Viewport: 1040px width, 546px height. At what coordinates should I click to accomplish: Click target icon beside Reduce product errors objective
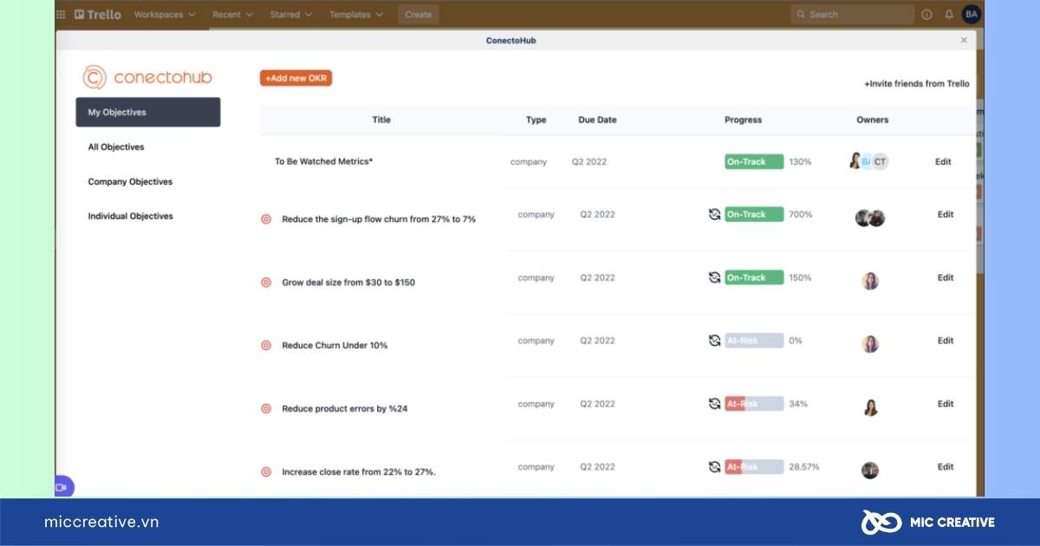point(266,408)
